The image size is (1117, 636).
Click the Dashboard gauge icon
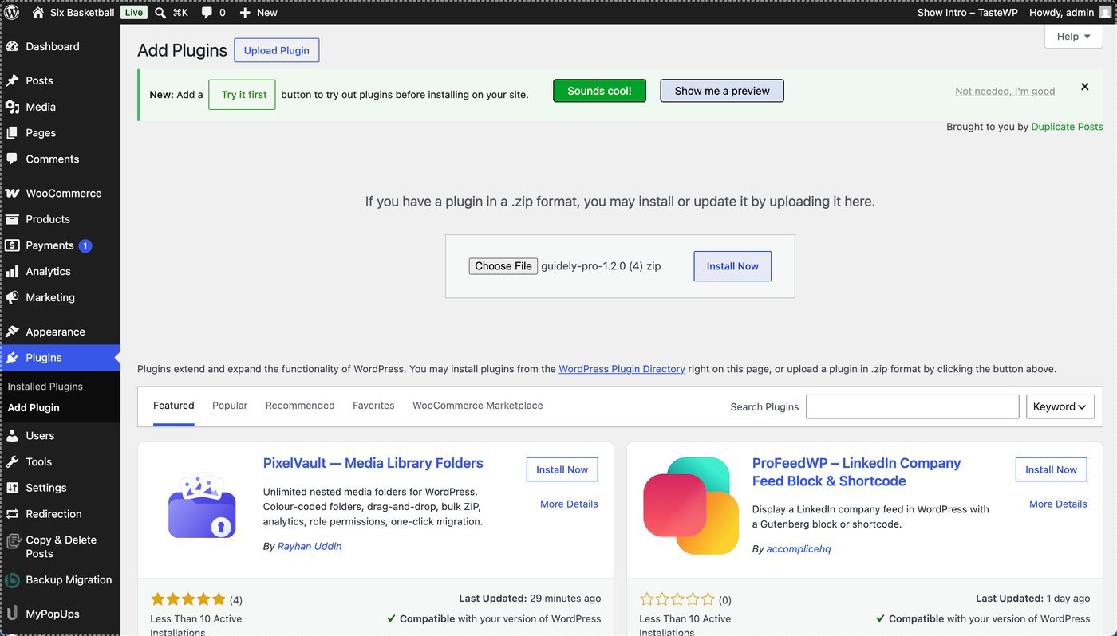pyautogui.click(x=12, y=46)
